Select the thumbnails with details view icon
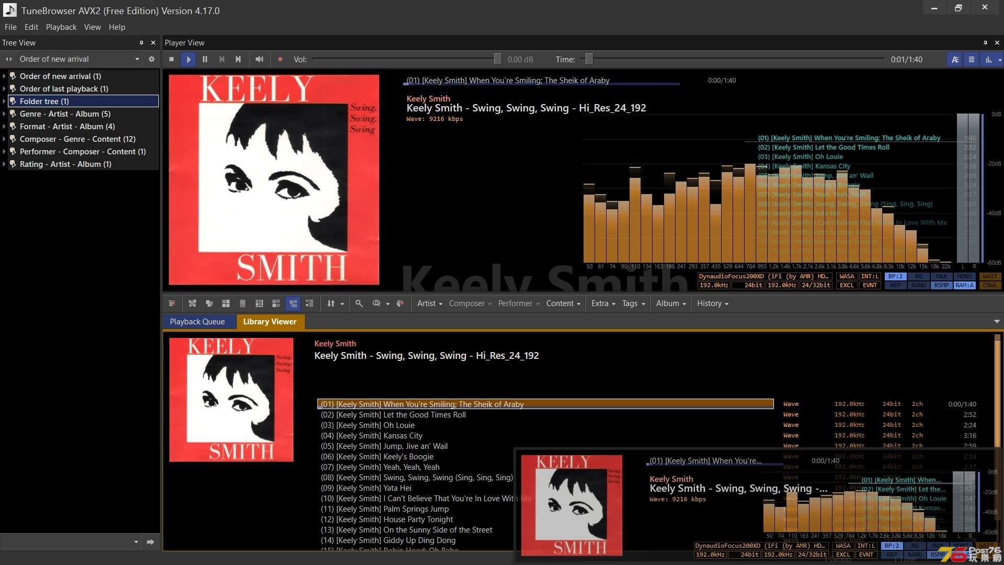The image size is (1004, 565). pyautogui.click(x=276, y=303)
